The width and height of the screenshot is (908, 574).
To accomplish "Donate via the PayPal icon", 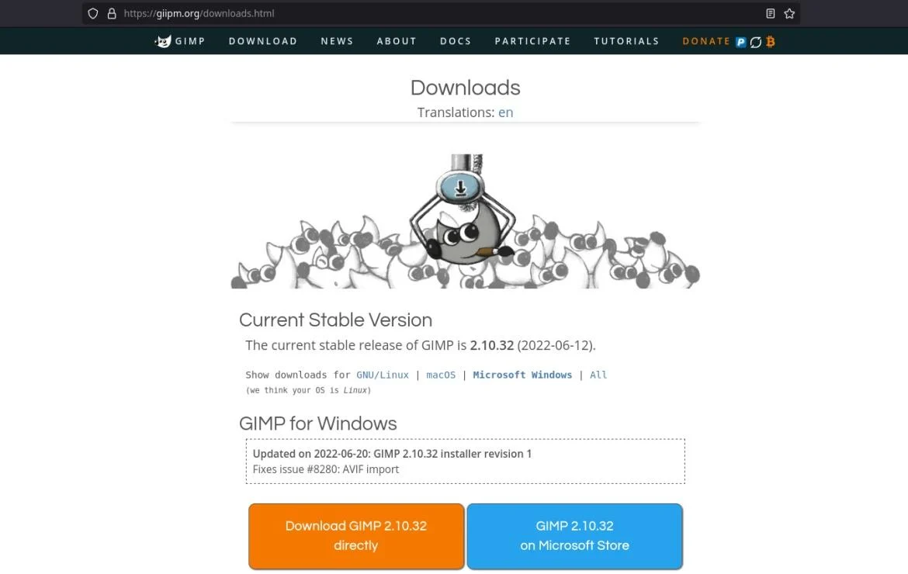I will click(740, 42).
